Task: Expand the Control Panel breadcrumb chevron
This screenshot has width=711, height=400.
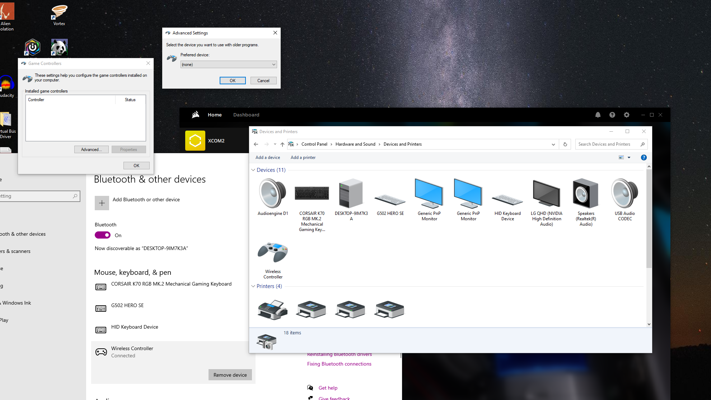Action: [331, 144]
